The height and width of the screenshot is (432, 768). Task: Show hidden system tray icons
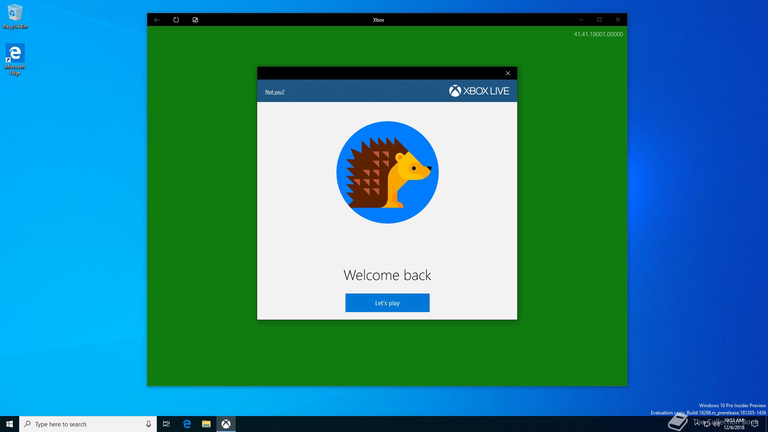coord(697,424)
